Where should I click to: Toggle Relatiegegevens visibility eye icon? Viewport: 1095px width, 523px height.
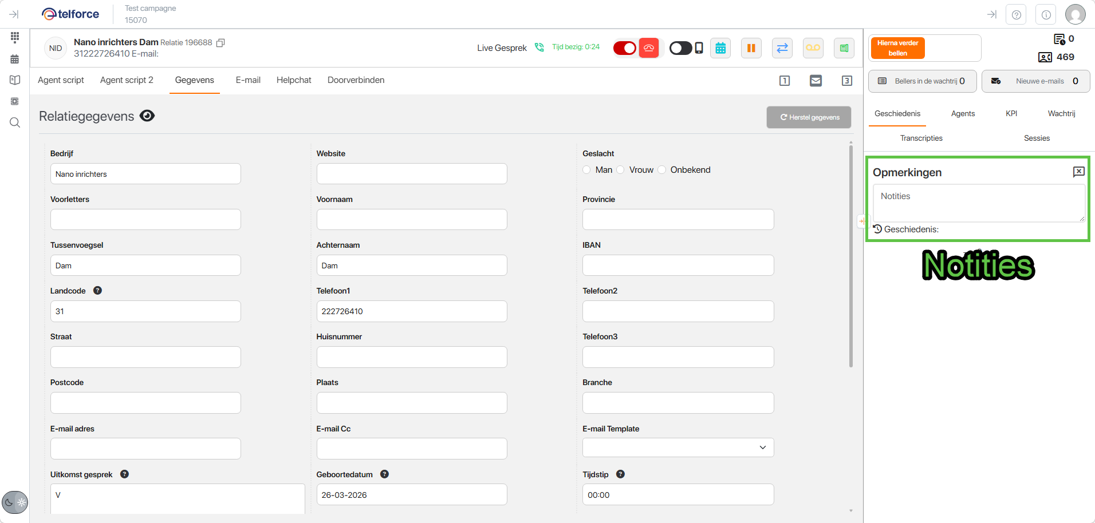pyautogui.click(x=147, y=116)
